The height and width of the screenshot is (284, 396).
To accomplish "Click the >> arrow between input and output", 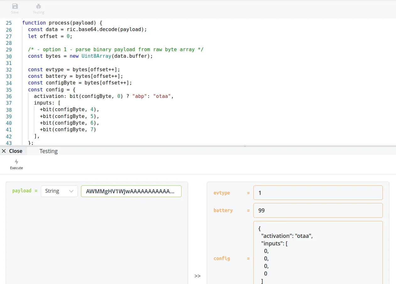I will point(197,276).
